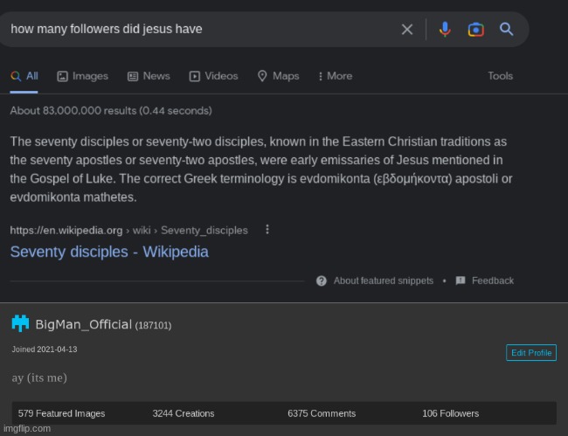
Task: Click the profile tagline 'ay (its me)'
Action: tap(39, 377)
